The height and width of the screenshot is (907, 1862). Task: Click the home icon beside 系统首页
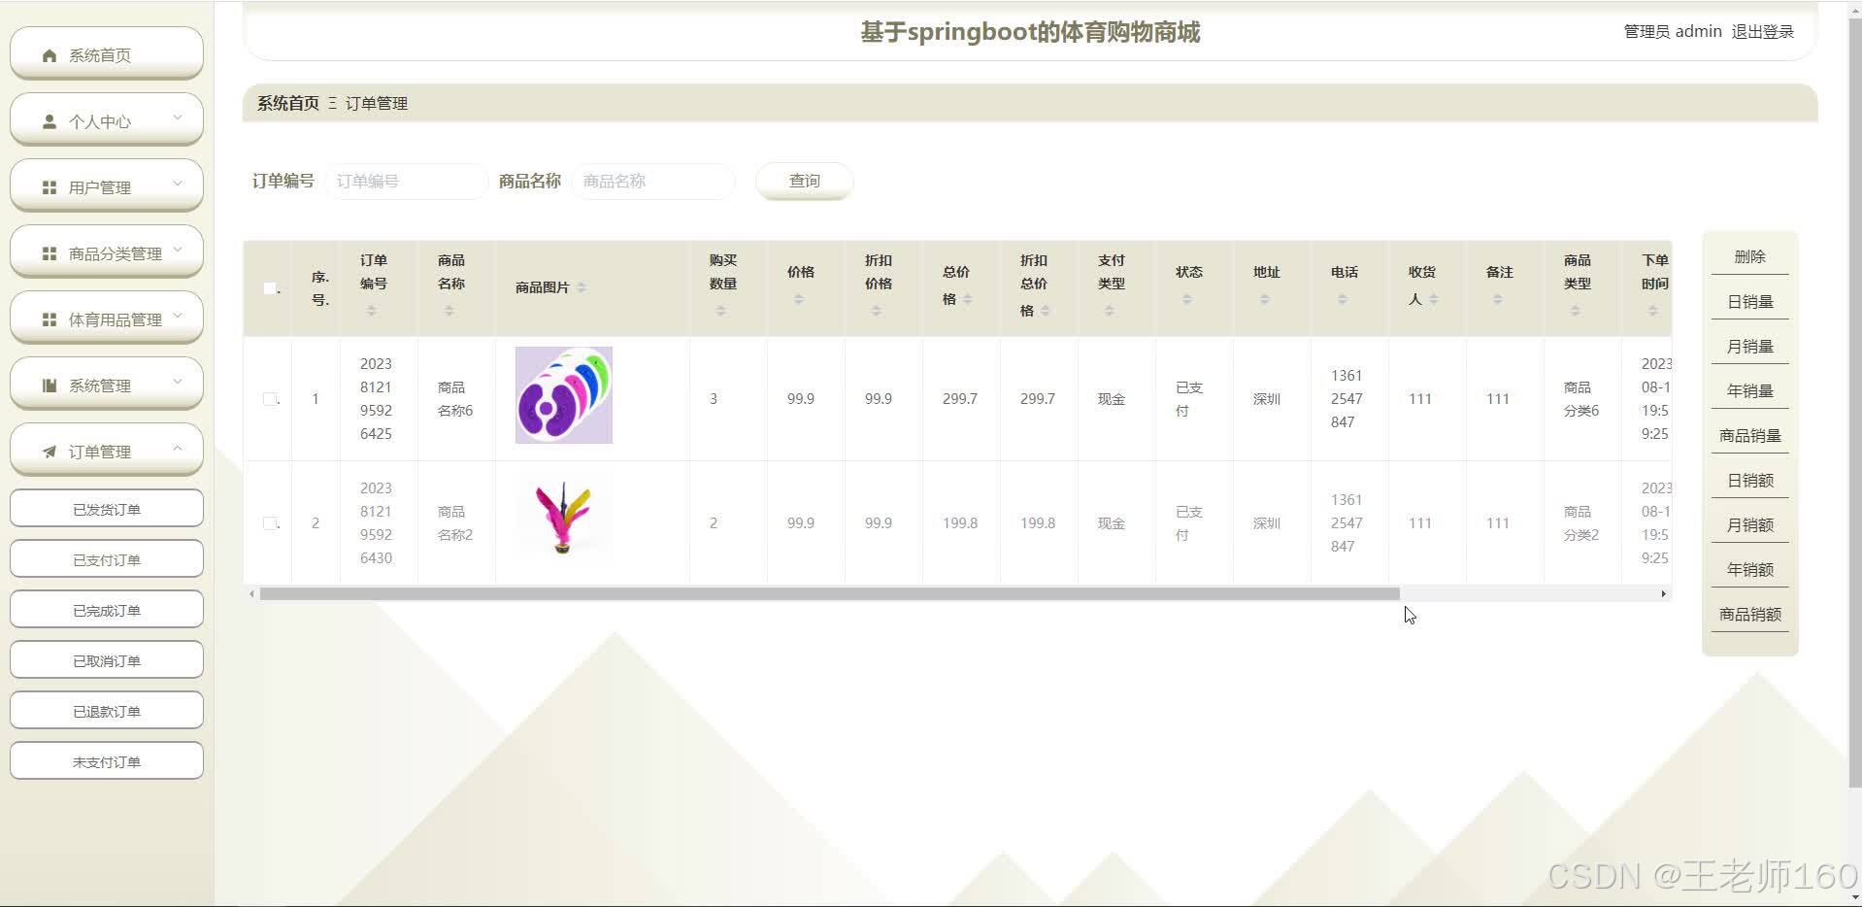coord(50,56)
